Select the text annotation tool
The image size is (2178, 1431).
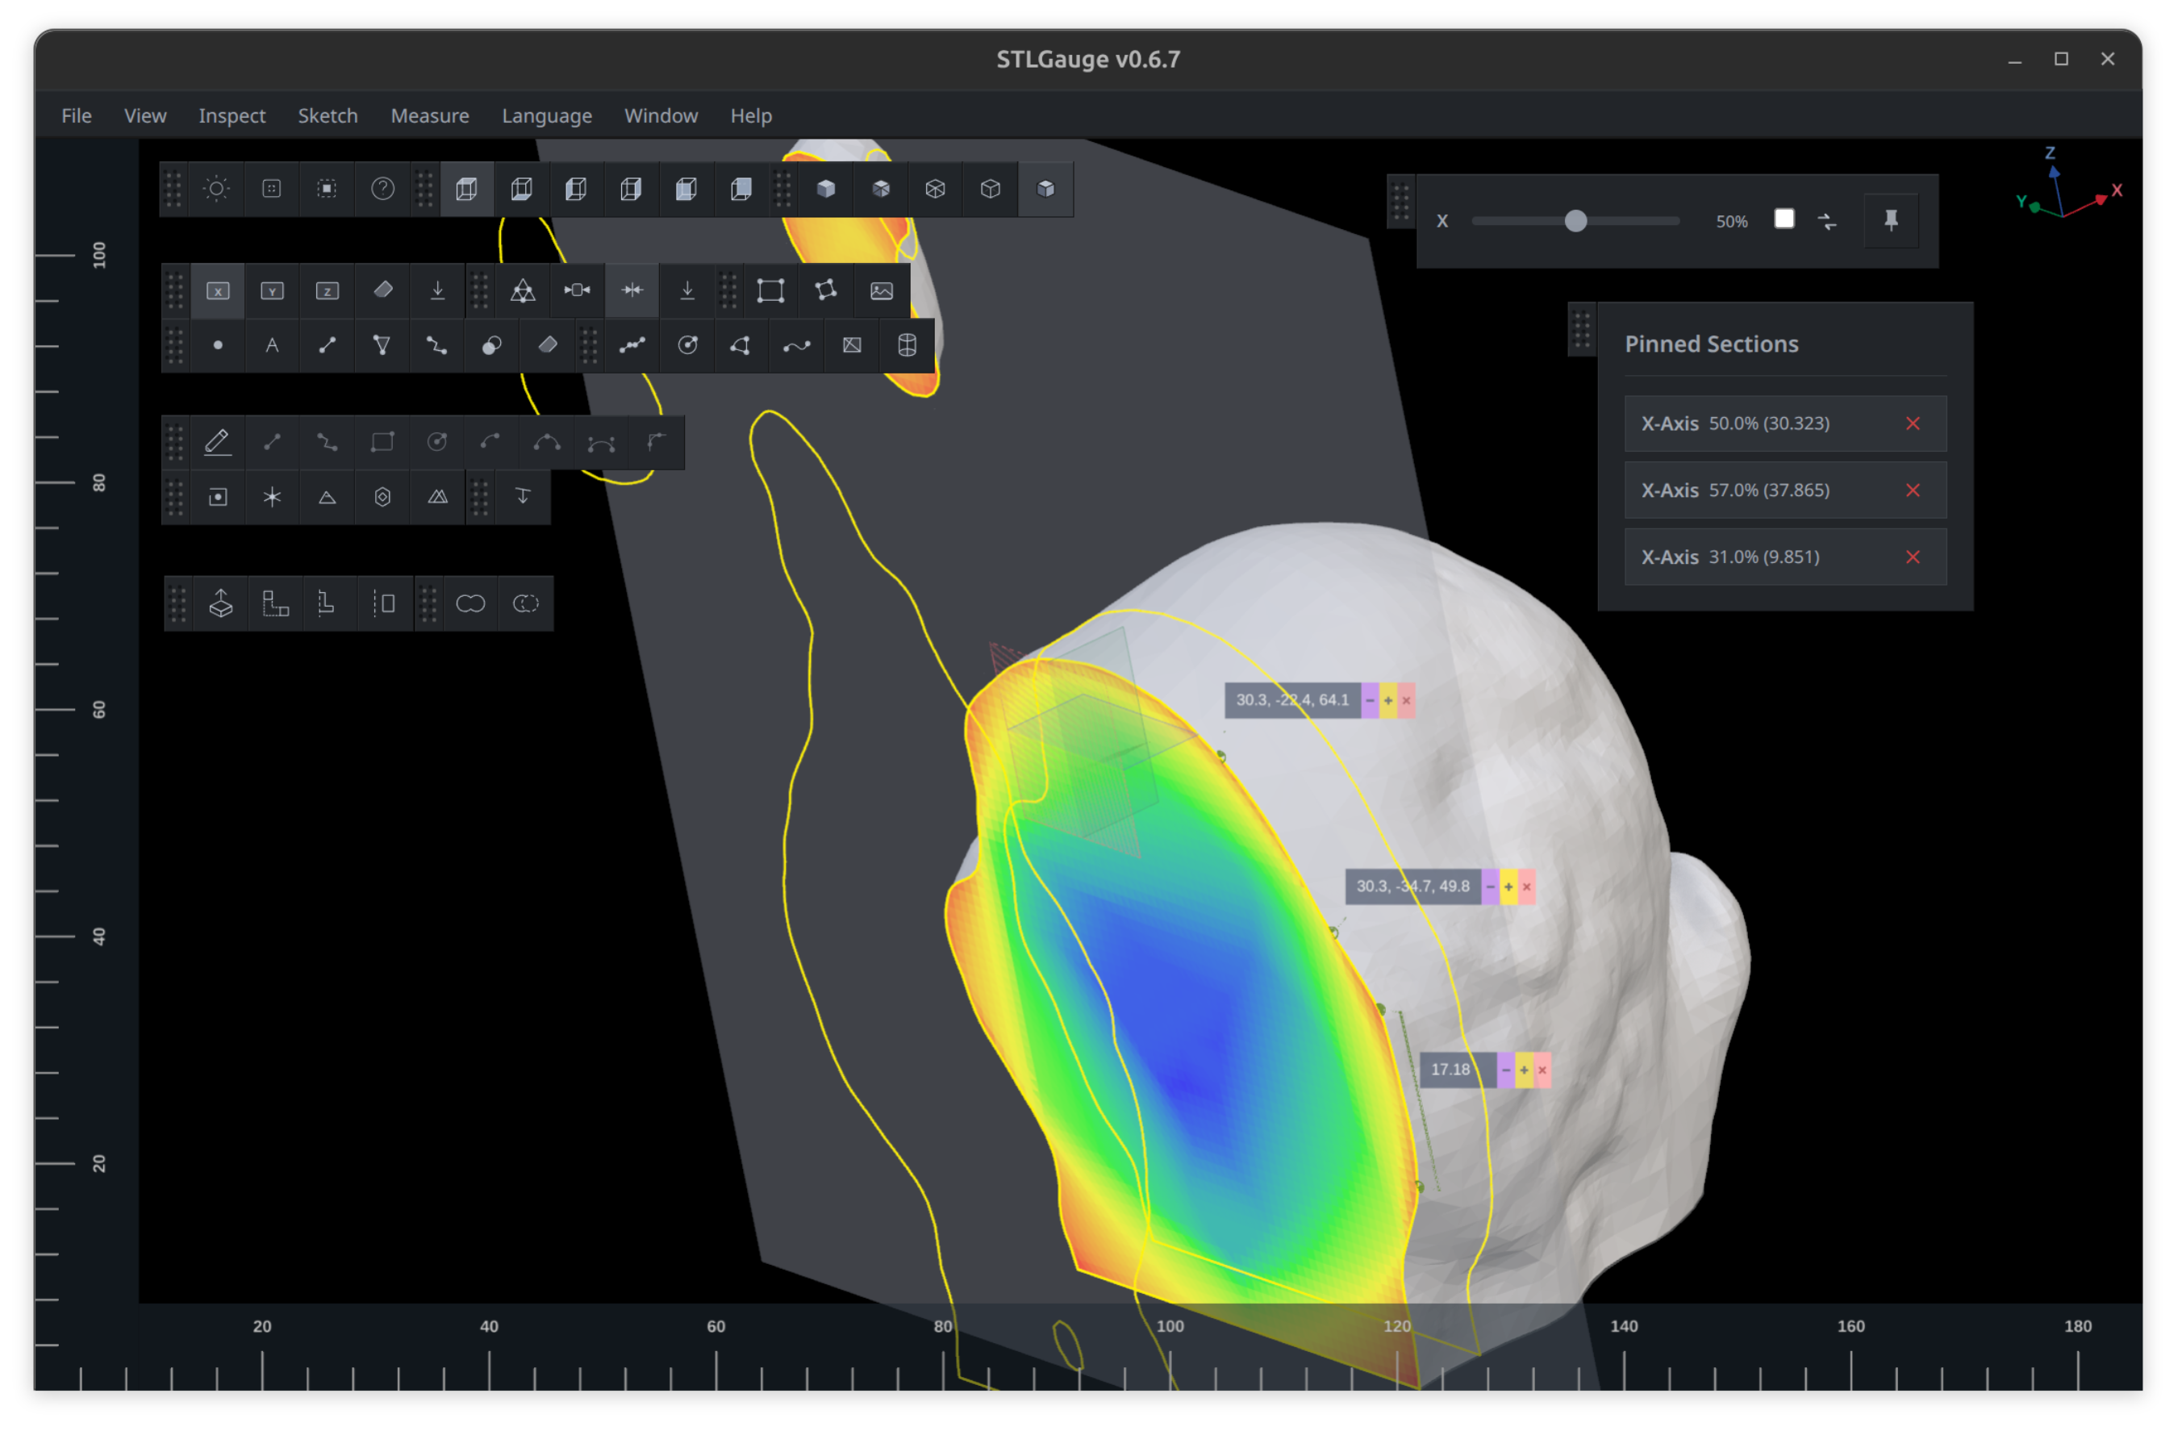[x=273, y=345]
